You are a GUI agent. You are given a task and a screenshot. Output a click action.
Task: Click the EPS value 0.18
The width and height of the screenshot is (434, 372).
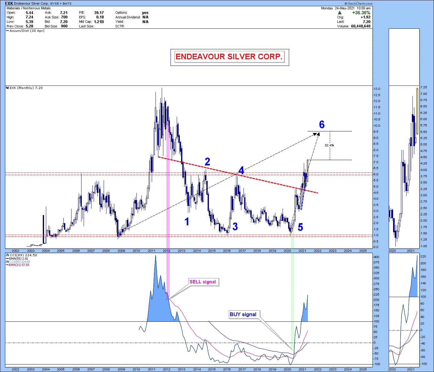(x=100, y=17)
